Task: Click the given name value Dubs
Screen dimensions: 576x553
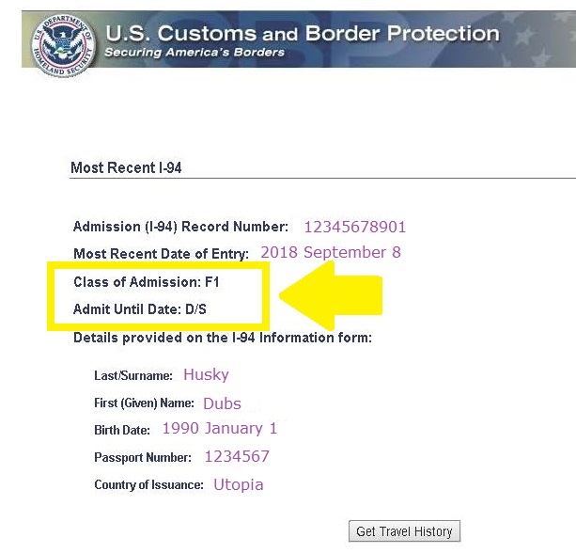Action: pyautogui.click(x=222, y=403)
